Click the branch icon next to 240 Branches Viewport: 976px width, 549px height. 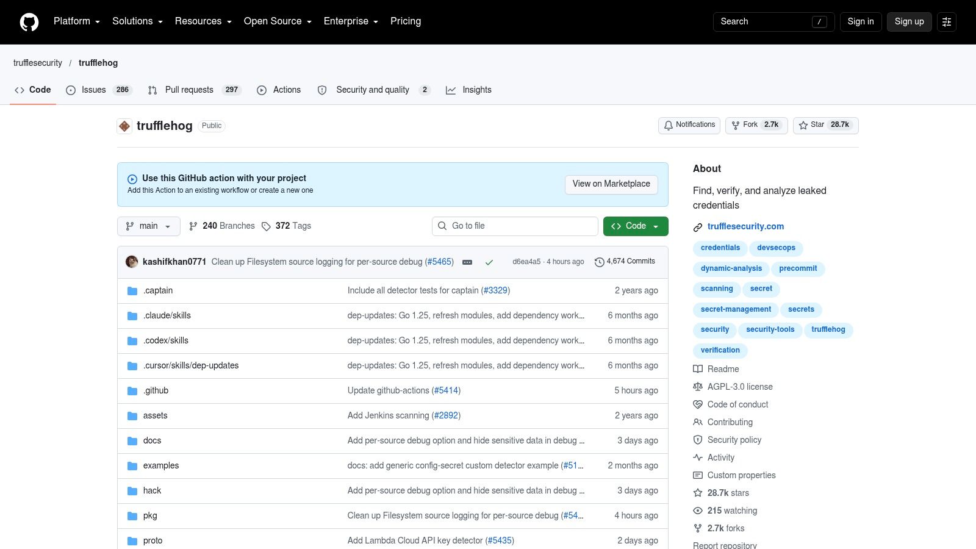pyautogui.click(x=193, y=226)
